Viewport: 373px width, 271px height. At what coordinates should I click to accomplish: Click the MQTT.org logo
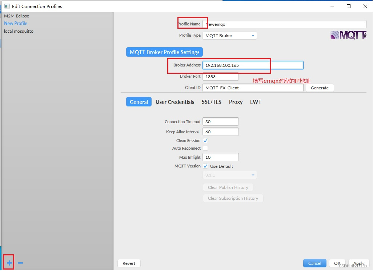click(349, 35)
